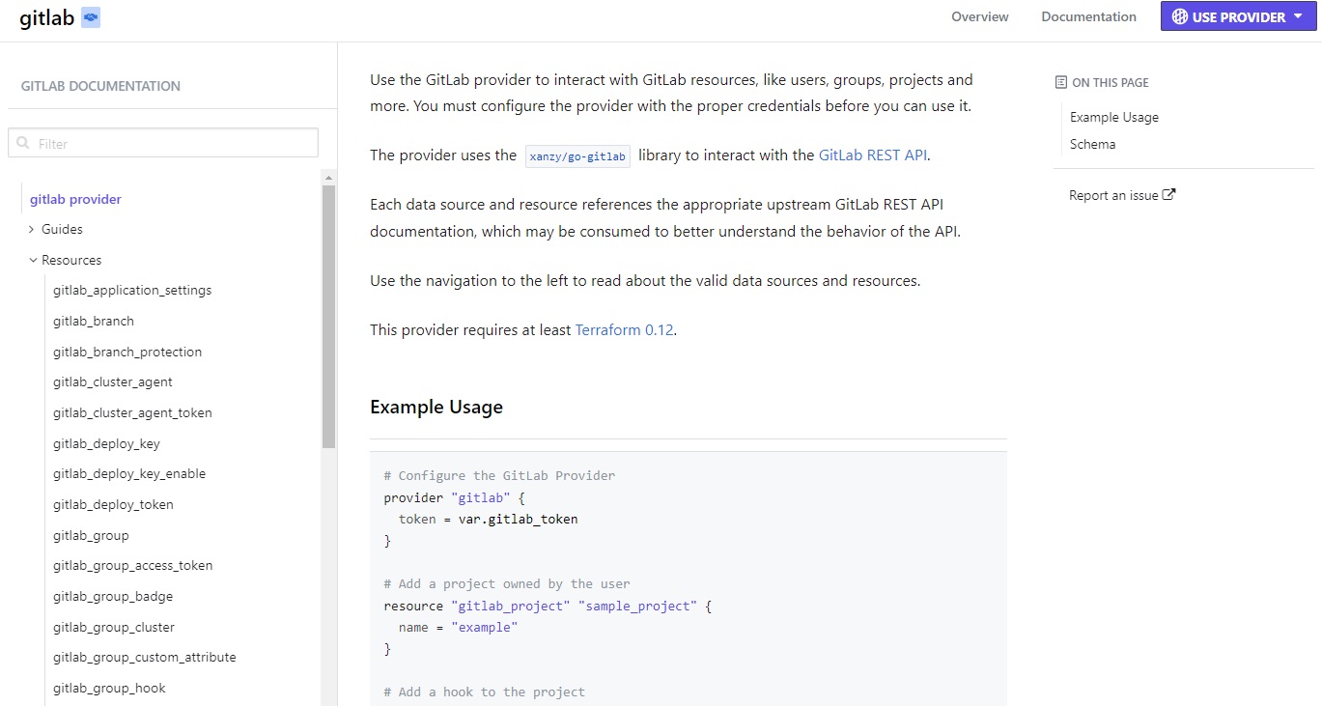The width and height of the screenshot is (1322, 706).
Task: Click '# Add a project owned by the user' comment
Action: [507, 583]
